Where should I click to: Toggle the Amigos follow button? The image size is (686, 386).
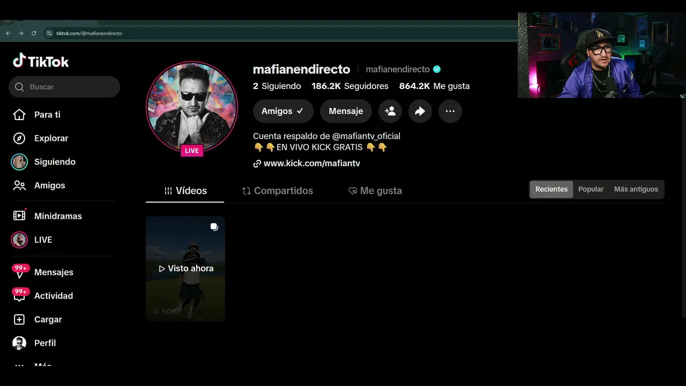tap(283, 111)
